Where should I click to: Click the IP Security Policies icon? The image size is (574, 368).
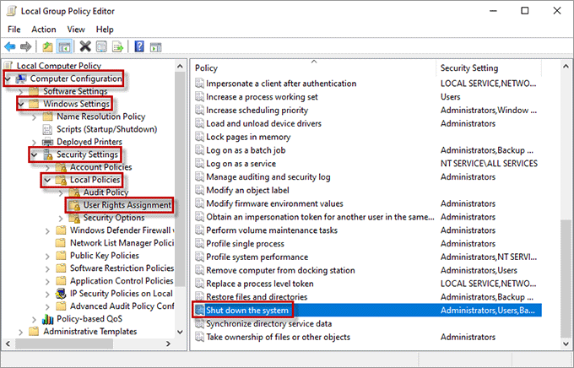(61, 294)
